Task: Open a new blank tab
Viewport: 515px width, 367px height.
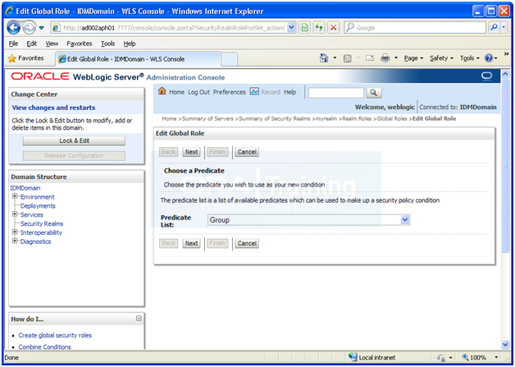Action: click(230, 59)
